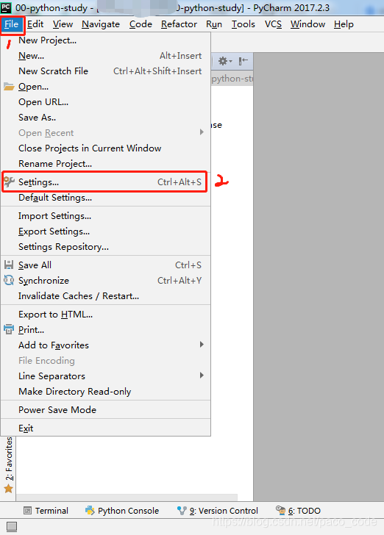Click the Favorites star icon in sidebar
This screenshot has width=384, height=535.
(9, 489)
